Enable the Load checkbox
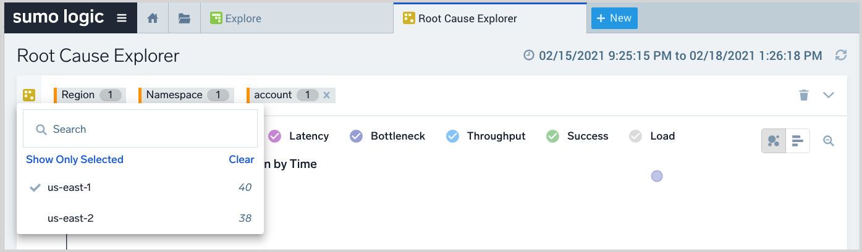The image size is (862, 252). (635, 136)
